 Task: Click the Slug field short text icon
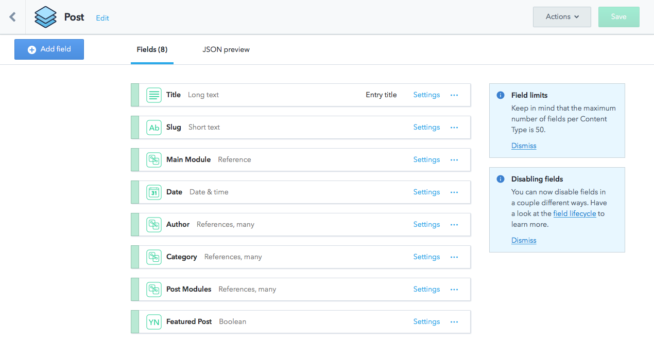click(154, 128)
